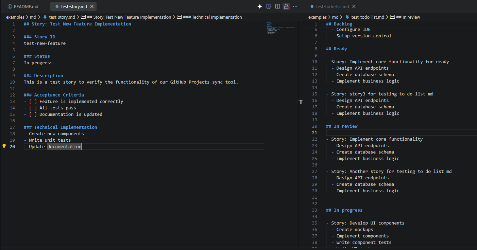This screenshot has width=477, height=250.
Task: Click the '### Technical Implementation' heading on line 17
Action: (x=61, y=127)
